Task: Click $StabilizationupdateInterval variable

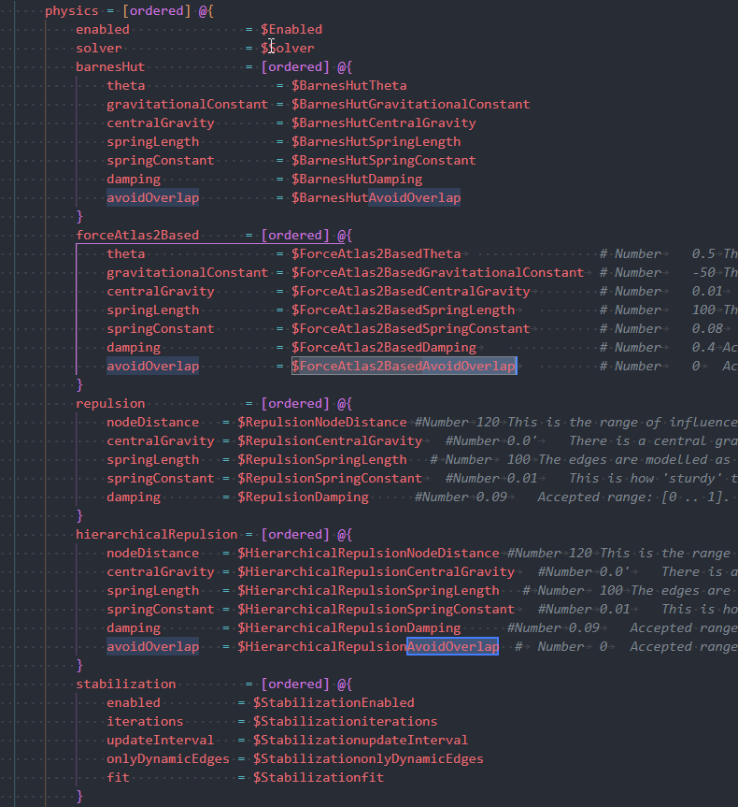Action: [361, 740]
